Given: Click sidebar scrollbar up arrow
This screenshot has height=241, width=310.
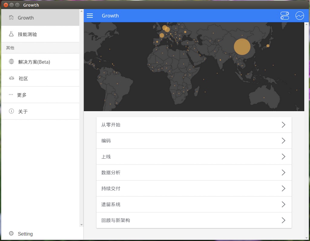Looking at the screenshot, I should tap(81, 11).
